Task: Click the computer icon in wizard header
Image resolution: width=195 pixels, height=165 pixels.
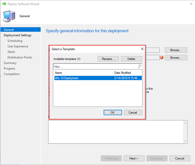Action: [9, 16]
